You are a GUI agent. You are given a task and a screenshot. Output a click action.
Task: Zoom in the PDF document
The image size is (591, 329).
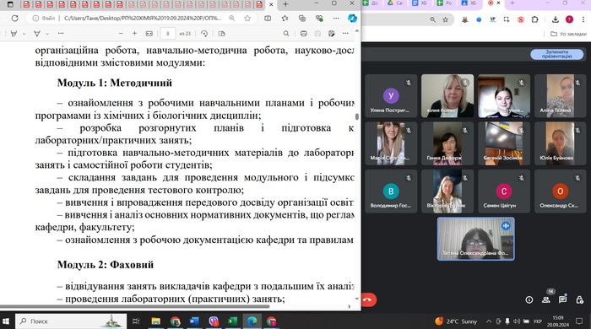tap(134, 34)
